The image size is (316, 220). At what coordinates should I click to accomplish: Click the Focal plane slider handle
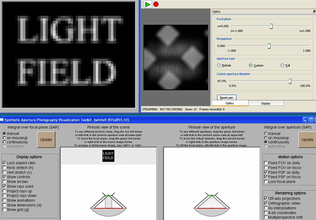click(271, 26)
